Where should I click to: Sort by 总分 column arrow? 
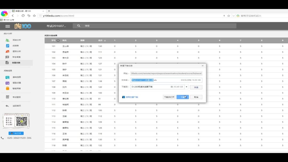[105, 40]
